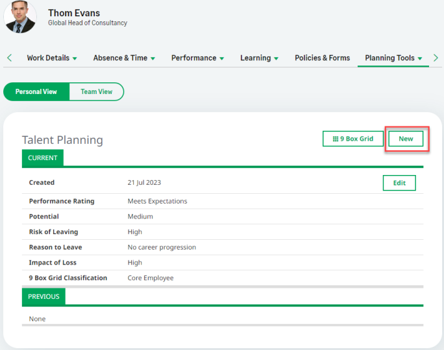Image resolution: width=444 pixels, height=350 pixels.
Task: Expand the Performance dropdown arrow
Action: point(222,58)
